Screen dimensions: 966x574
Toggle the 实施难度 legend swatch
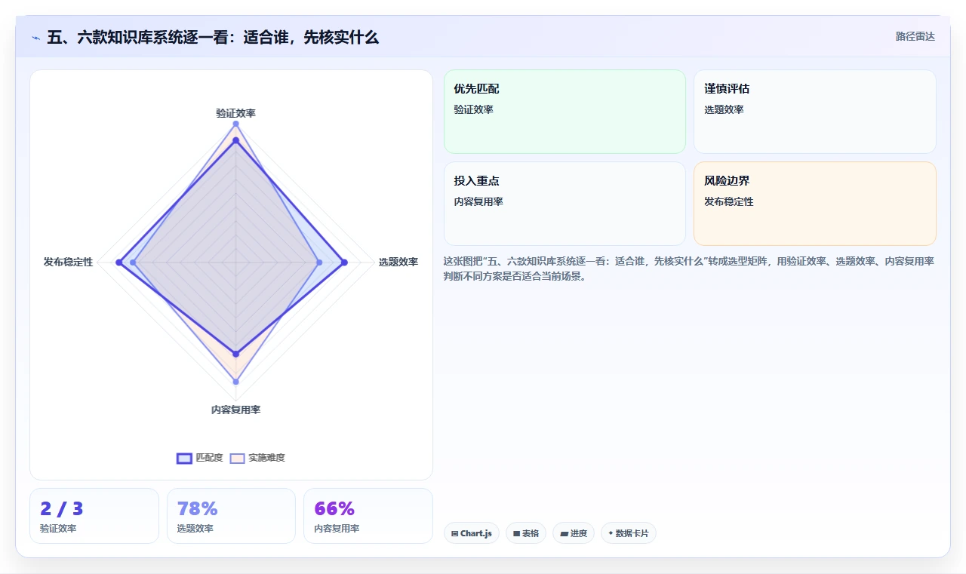[238, 458]
